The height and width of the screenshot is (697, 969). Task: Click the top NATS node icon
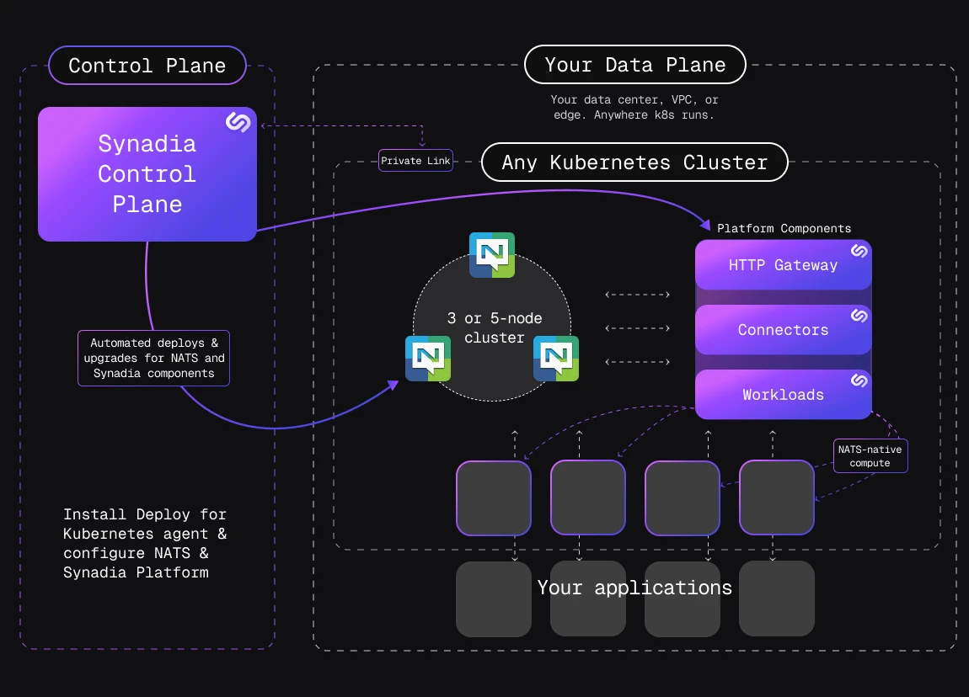pos(492,255)
